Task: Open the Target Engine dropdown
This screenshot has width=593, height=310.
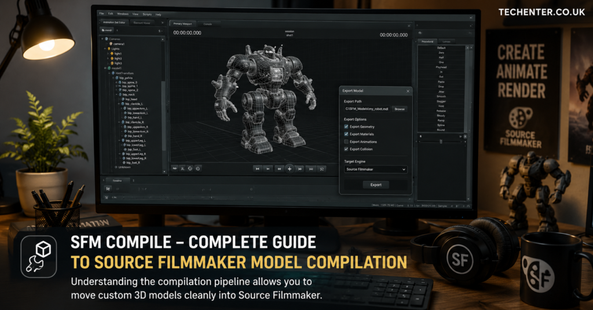Action: [x=375, y=169]
